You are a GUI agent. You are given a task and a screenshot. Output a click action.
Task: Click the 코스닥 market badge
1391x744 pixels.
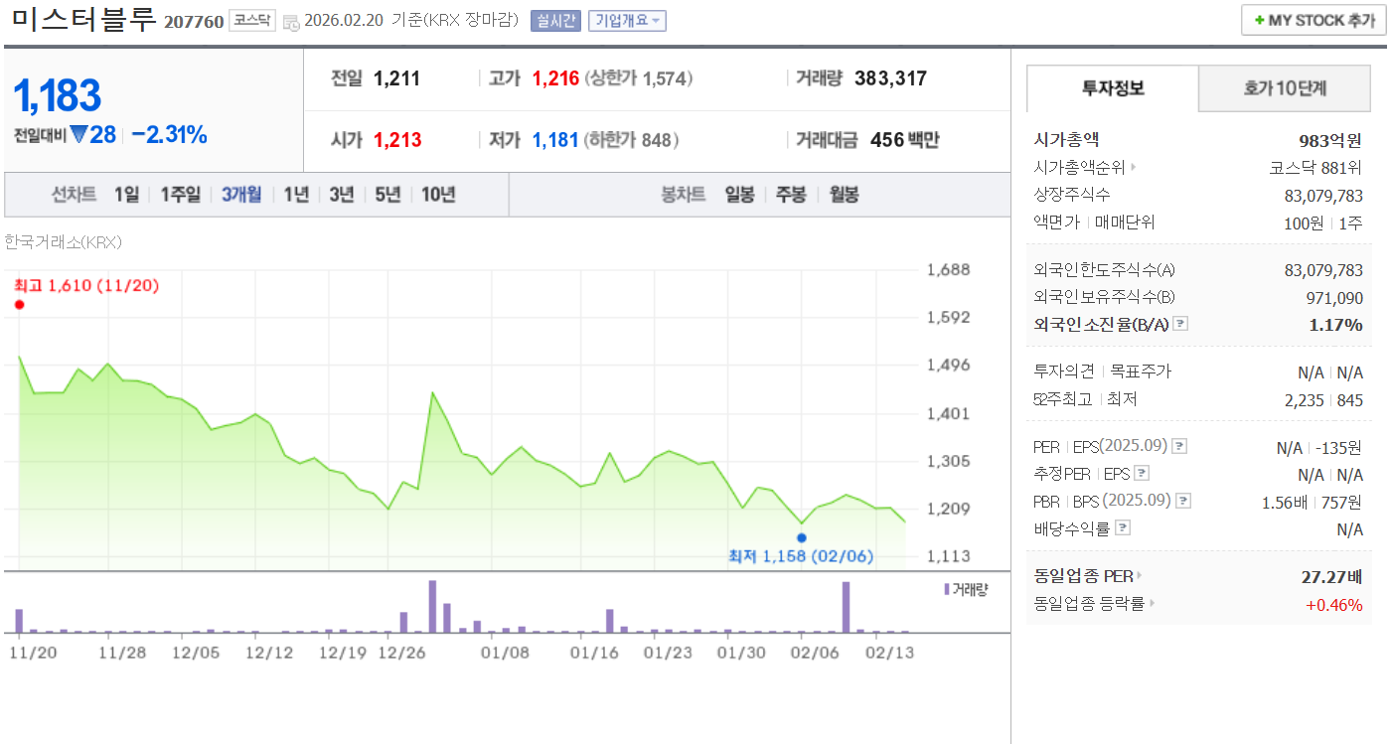pyautogui.click(x=252, y=20)
